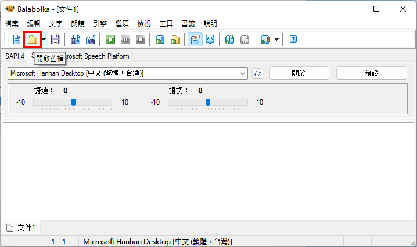Click the 關於 button
The width and height of the screenshot is (417, 247).
(x=299, y=73)
